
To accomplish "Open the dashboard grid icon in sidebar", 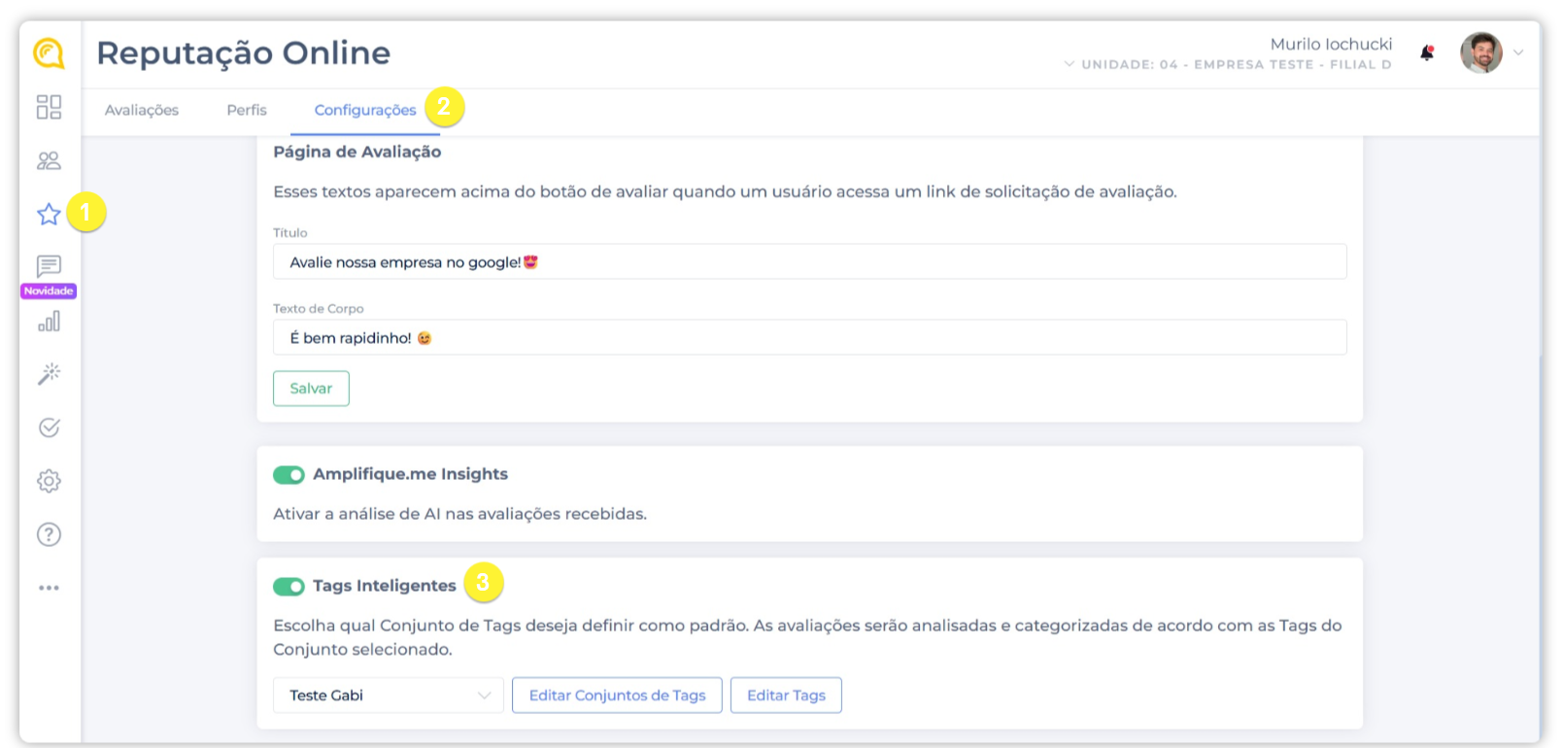I will click(x=49, y=107).
